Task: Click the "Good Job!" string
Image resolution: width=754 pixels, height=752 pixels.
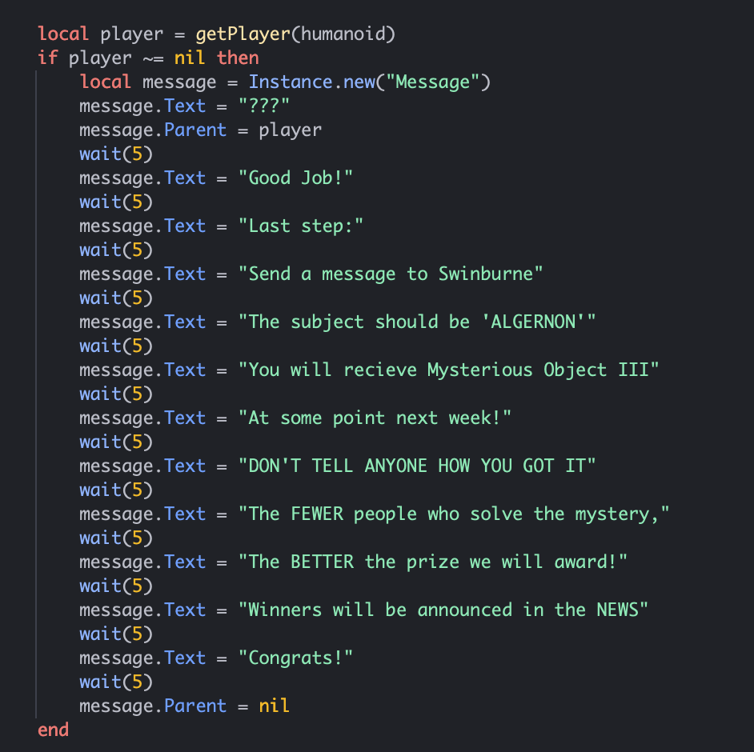Action: (295, 178)
